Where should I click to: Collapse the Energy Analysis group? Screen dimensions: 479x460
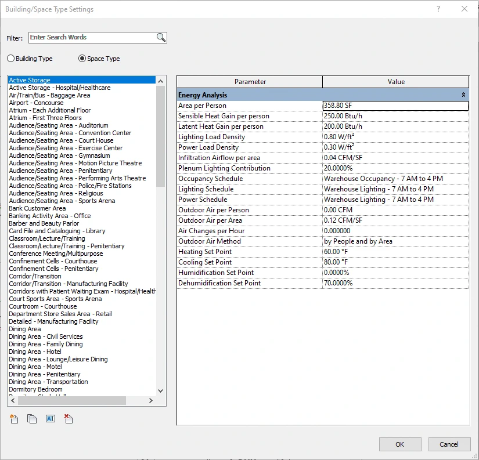click(x=463, y=95)
